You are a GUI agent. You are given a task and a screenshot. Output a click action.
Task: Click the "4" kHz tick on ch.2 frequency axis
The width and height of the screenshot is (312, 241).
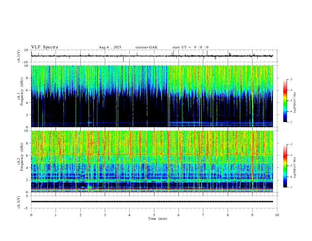(x=28, y=168)
